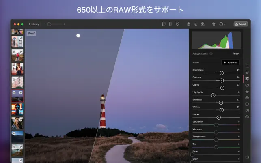The height and width of the screenshot is (163, 261).
Task: Select the neon-lit face thumbnail
Action: tap(17, 109)
